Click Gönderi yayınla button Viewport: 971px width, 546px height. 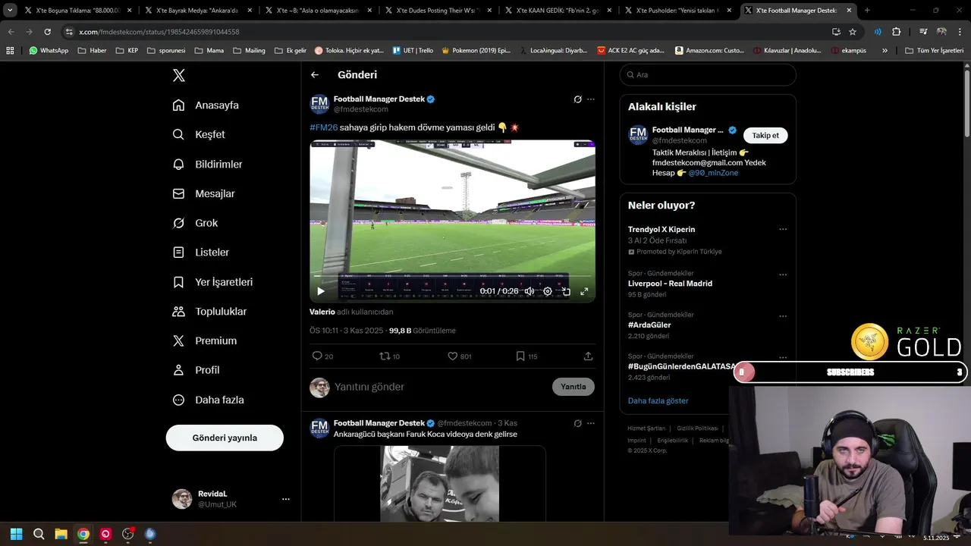click(225, 438)
